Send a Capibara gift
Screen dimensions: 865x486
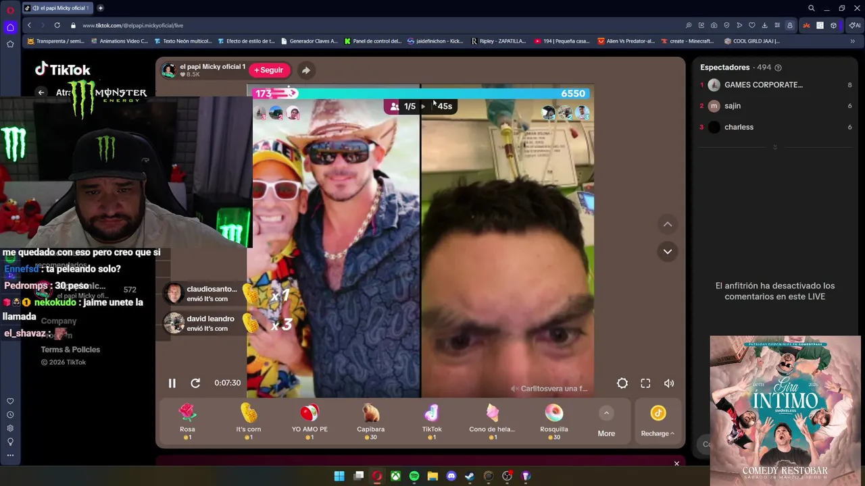coord(371,422)
